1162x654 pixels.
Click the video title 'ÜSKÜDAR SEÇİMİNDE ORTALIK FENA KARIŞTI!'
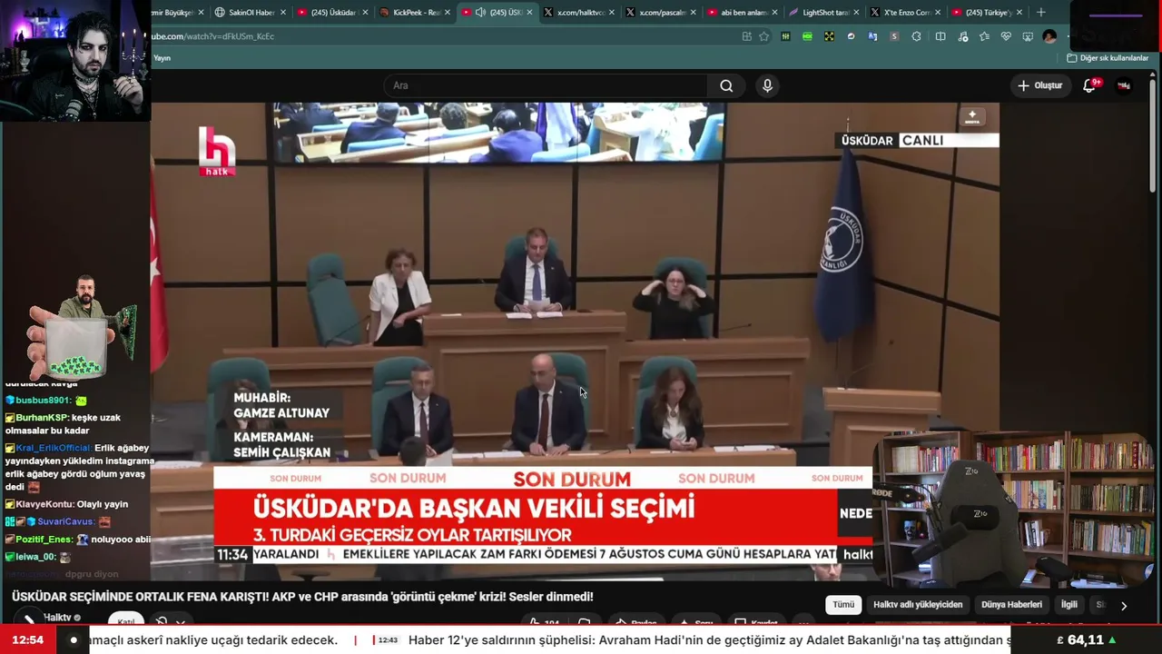point(302,597)
